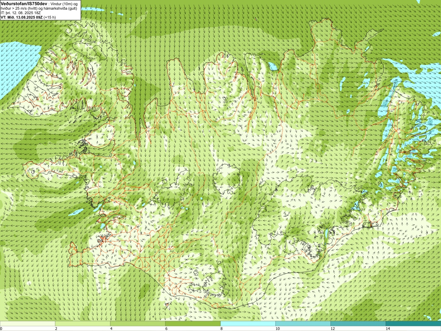Click the '(+15 h)' forecast offset text
This screenshot has height=331, width=441.
tap(50, 17)
